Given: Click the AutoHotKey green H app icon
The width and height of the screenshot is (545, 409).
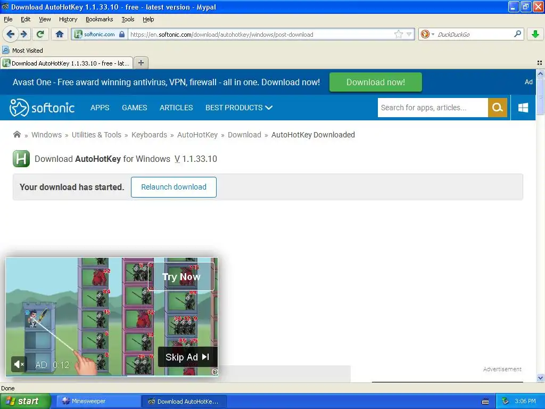Looking at the screenshot, I should pos(21,159).
